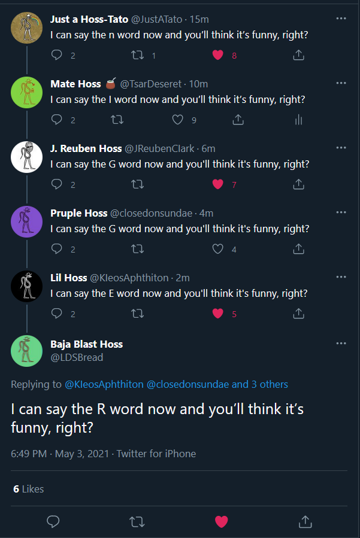Like Mate Hoss's tweet

click(x=177, y=120)
